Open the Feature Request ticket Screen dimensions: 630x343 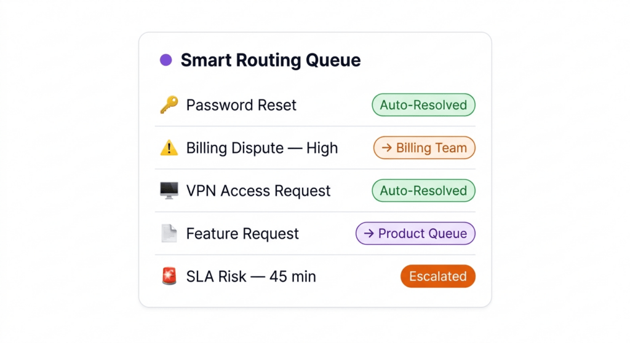coord(242,234)
